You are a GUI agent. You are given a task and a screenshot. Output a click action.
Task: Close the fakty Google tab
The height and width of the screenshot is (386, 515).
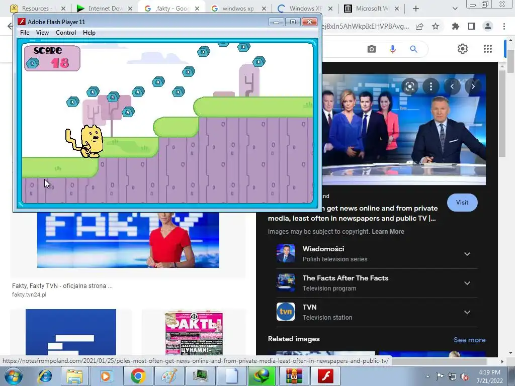pyautogui.click(x=197, y=9)
